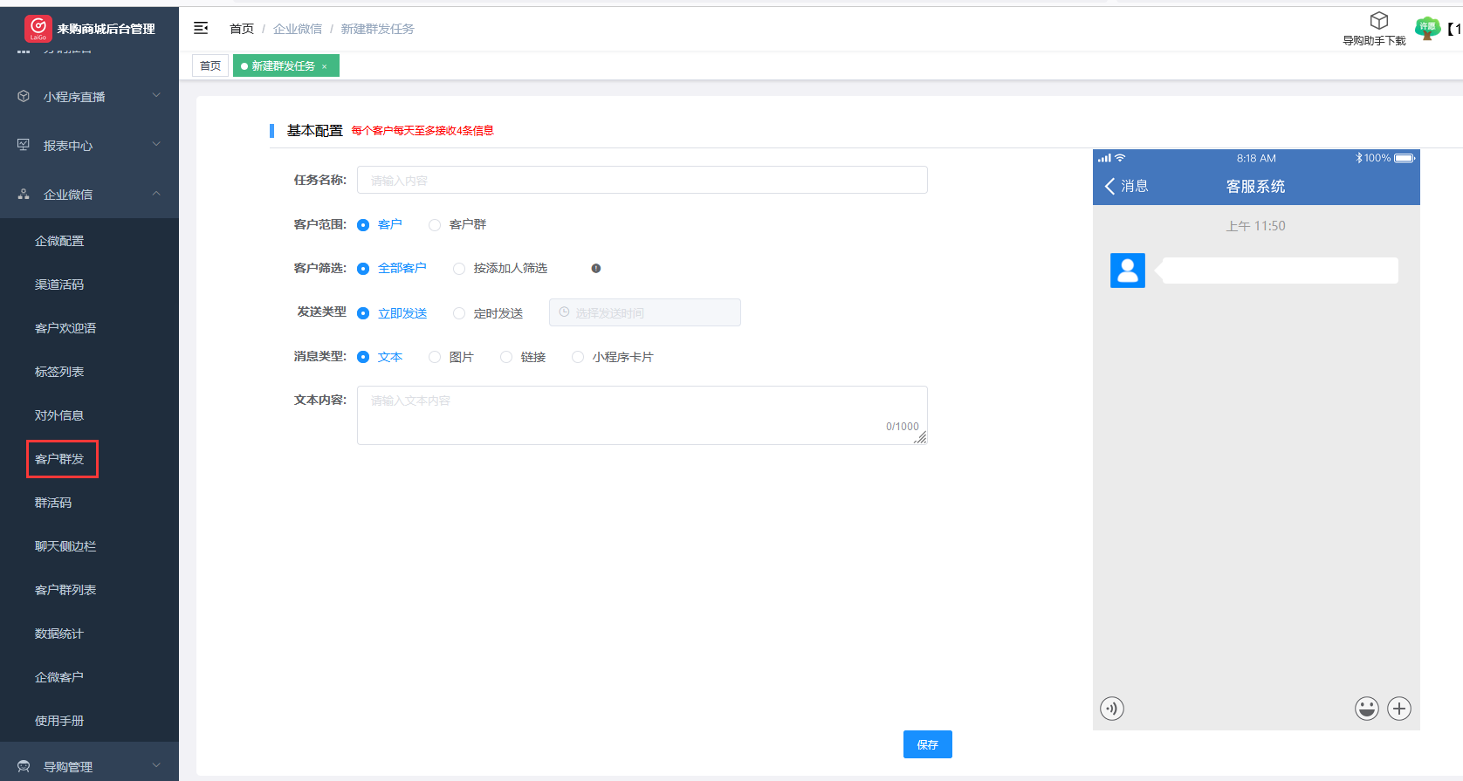
Task: Click the back arrow next to 消息
Action: (1109, 186)
